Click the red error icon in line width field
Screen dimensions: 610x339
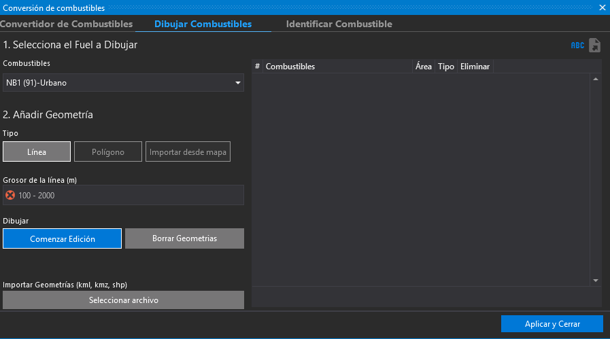click(x=10, y=196)
